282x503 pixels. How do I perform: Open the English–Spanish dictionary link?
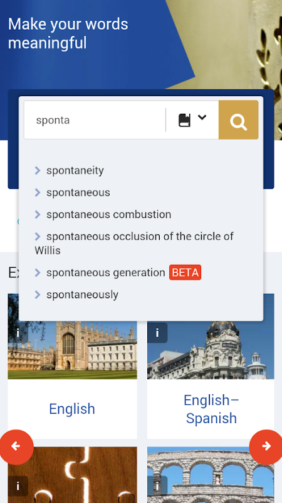(211, 409)
